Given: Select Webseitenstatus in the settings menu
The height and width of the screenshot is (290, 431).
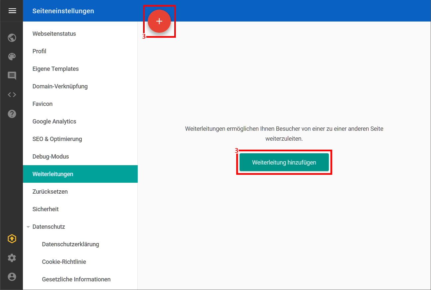Looking at the screenshot, I should pyautogui.click(x=54, y=34).
